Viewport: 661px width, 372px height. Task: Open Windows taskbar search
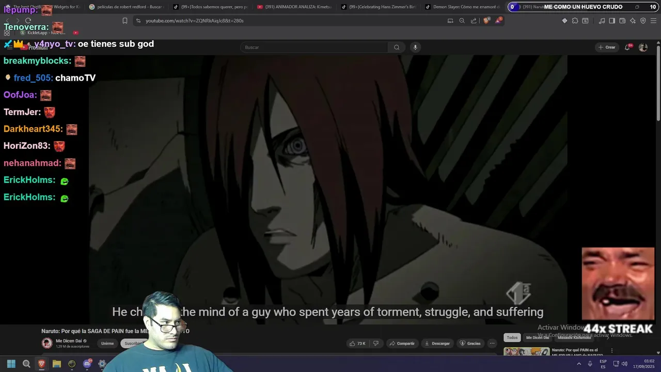point(26,364)
